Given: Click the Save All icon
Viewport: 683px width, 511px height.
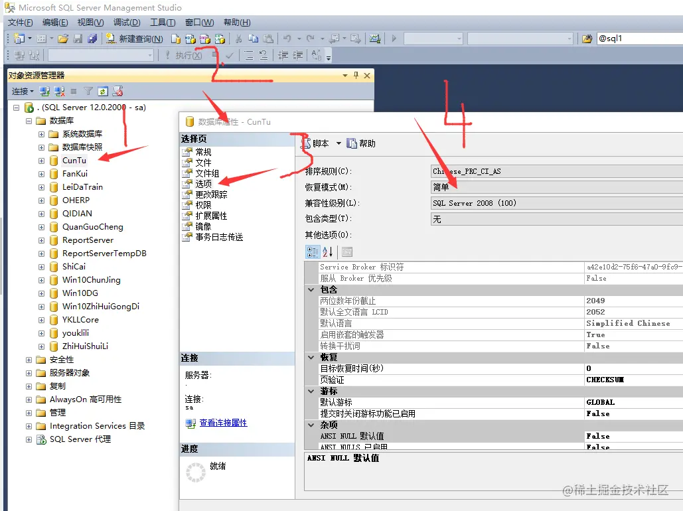Looking at the screenshot, I should 92,38.
